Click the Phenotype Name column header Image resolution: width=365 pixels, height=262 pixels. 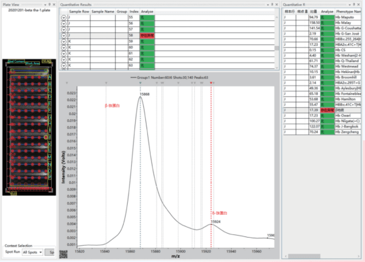click(x=348, y=11)
